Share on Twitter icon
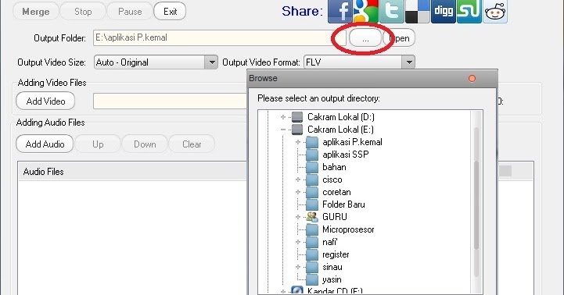 tap(391, 11)
